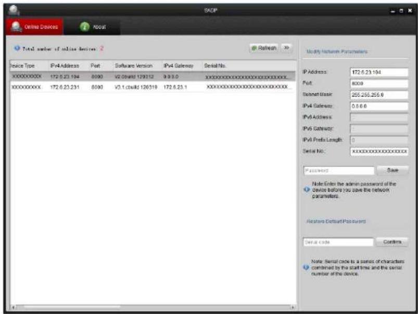Click the green About info icon
Image resolution: width=418 pixels, height=314 pixels.
[85, 27]
